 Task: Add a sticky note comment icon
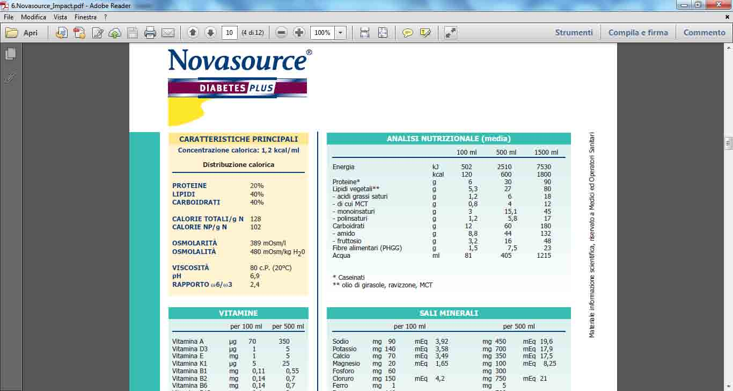tap(408, 33)
